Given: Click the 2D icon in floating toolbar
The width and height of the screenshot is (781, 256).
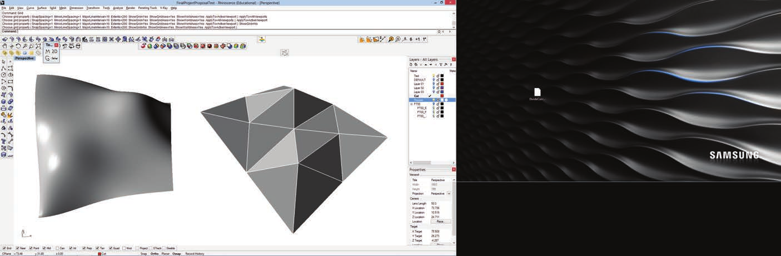Looking at the screenshot, I should point(54,52).
